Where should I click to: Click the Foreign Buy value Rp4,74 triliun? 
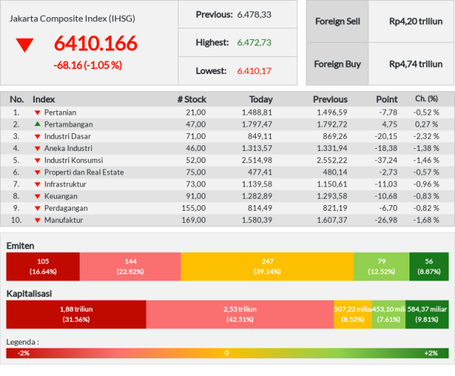[x=416, y=64]
